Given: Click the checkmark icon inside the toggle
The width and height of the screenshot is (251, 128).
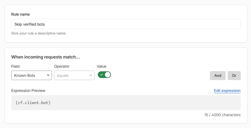Looking at the screenshot, I should [101, 75].
